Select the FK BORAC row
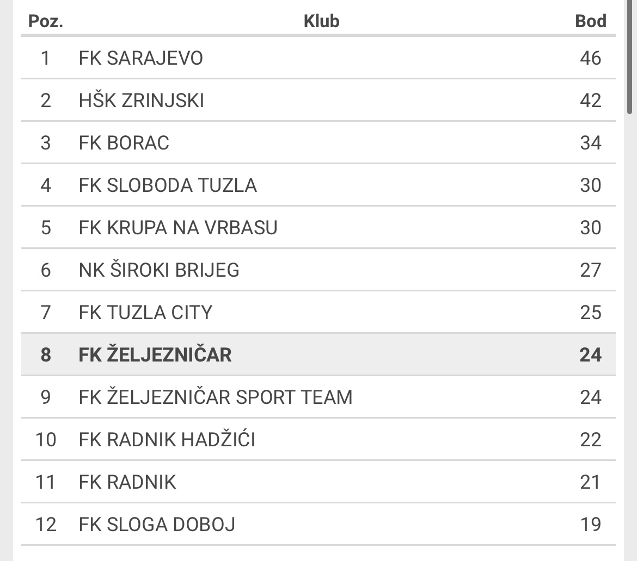 318,143
